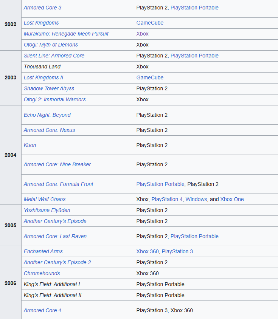Open the first Lost Kingdoms game link
This screenshot has height=319, width=278.
(x=41, y=23)
